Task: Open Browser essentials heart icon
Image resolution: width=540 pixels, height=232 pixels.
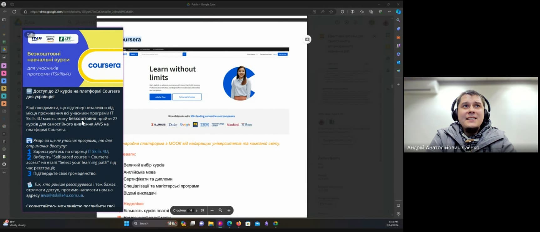Action: pos(380,12)
